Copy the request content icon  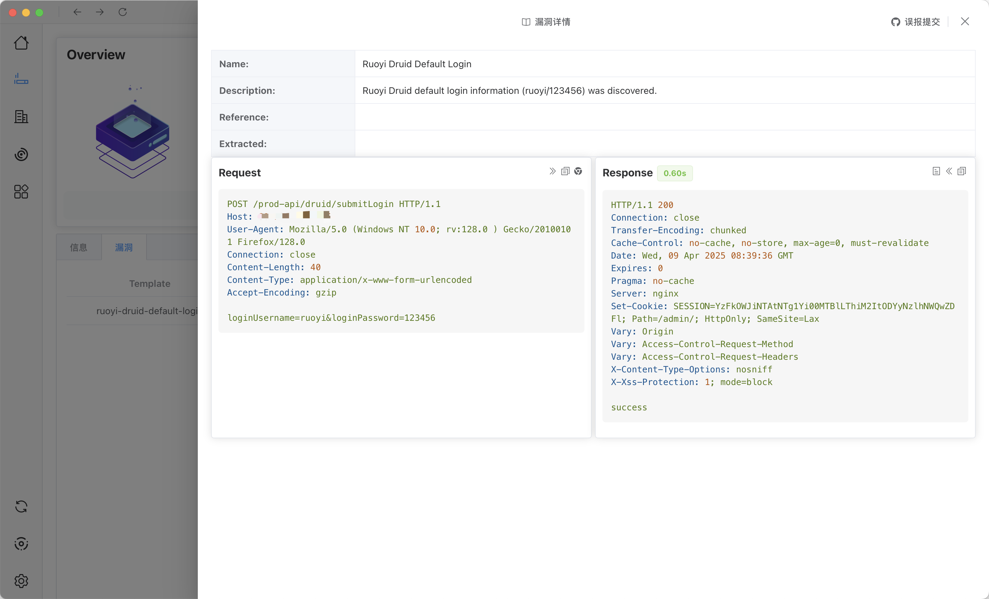565,171
